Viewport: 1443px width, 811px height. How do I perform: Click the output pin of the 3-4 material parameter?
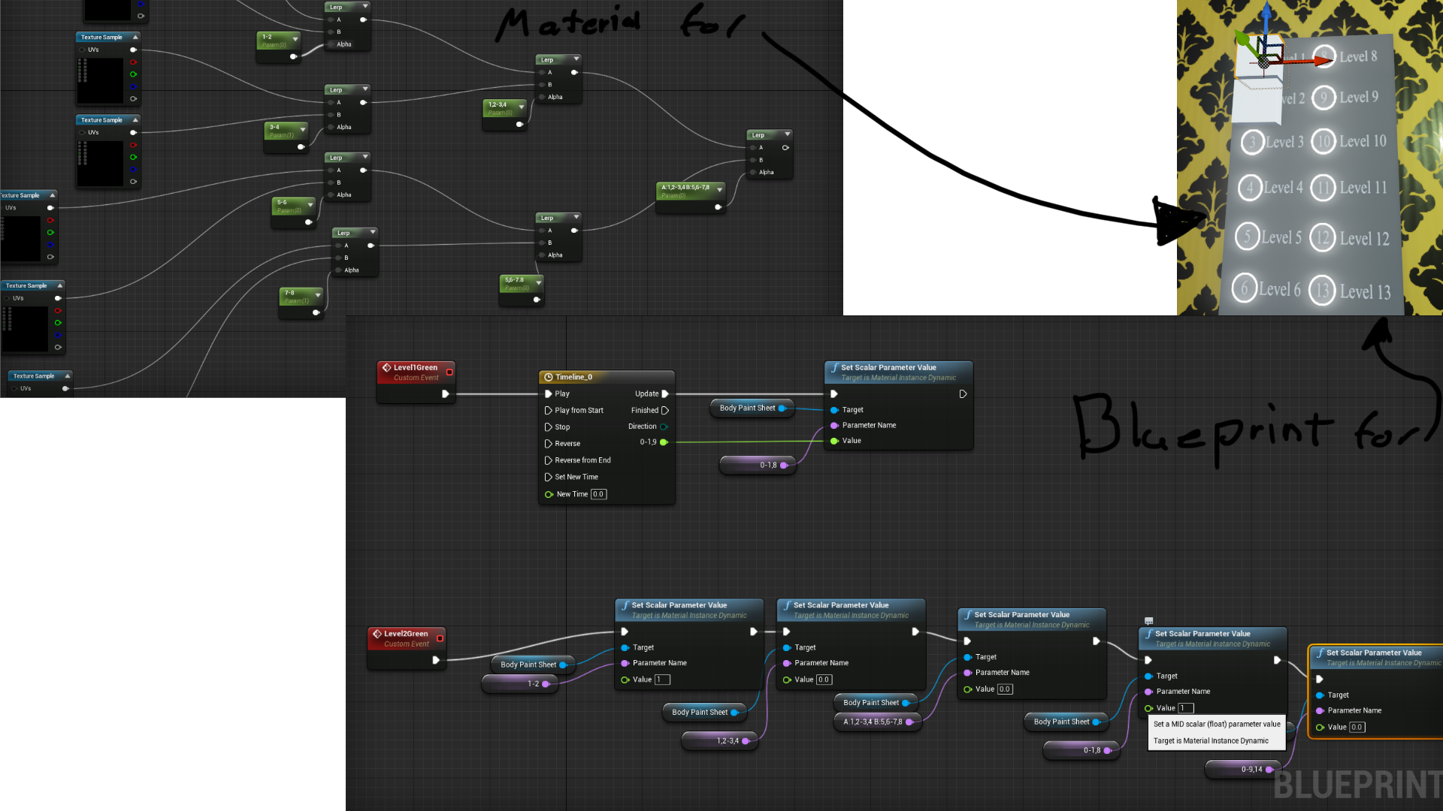[x=301, y=146]
